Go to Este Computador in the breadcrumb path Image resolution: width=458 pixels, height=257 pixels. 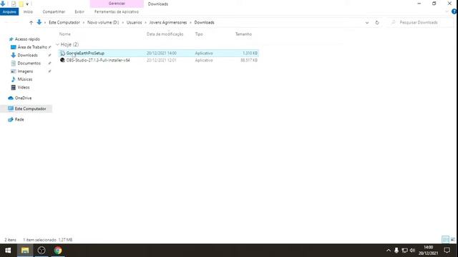64,22
